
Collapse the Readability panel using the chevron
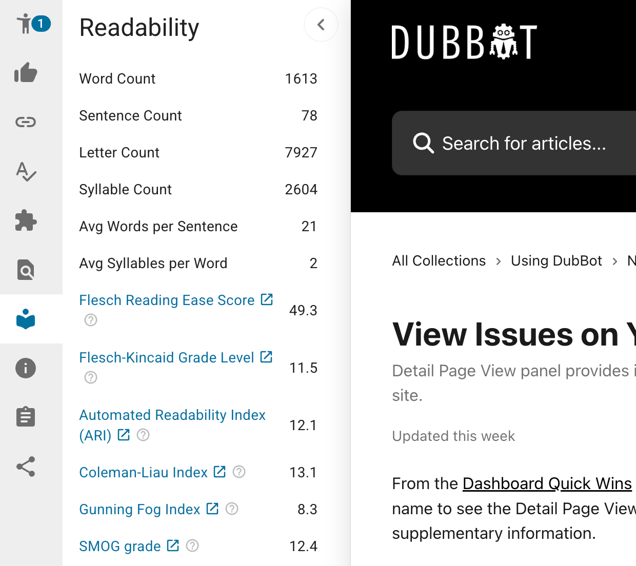[x=321, y=24]
